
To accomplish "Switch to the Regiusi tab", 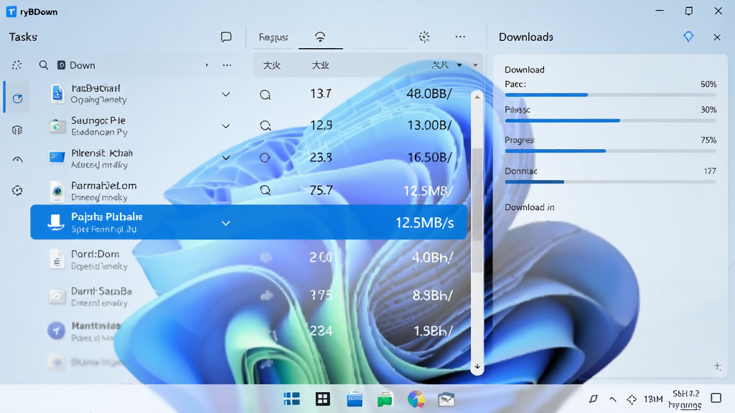I will 273,37.
